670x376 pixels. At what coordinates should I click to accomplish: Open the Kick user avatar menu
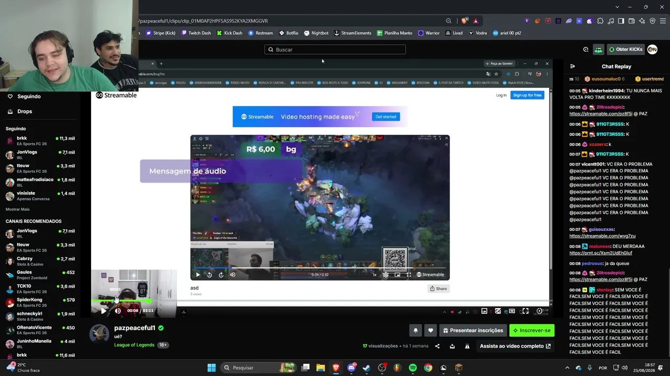652,50
